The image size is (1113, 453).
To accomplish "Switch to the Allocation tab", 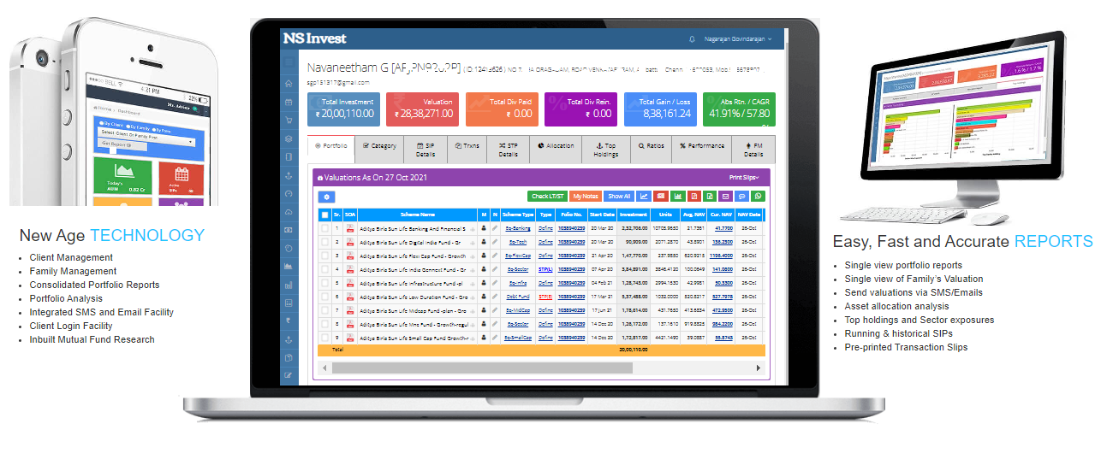I will 556,146.
